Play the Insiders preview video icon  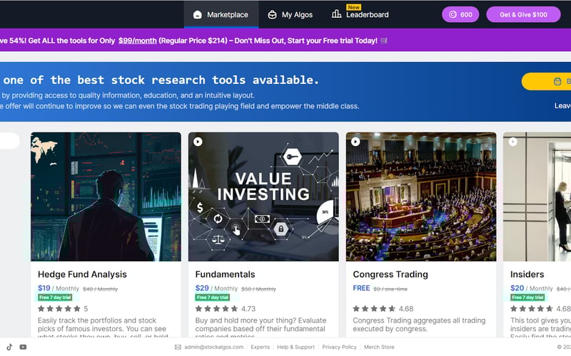pyautogui.click(x=512, y=142)
